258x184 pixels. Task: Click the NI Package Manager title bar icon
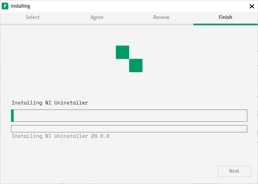pos(5,6)
